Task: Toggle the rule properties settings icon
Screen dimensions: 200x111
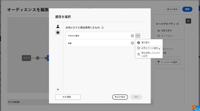Action: (188, 21)
